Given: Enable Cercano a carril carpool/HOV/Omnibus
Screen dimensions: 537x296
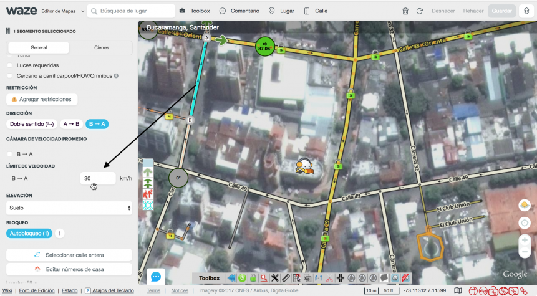Looking at the screenshot, I should (9, 76).
